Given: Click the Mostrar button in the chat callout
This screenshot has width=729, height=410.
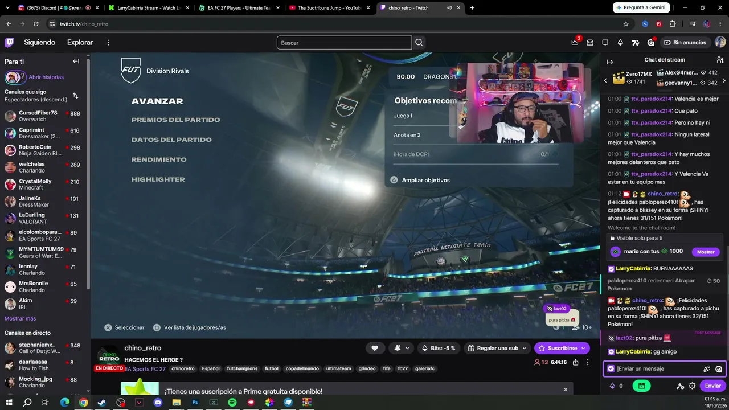Looking at the screenshot, I should pyautogui.click(x=706, y=252).
